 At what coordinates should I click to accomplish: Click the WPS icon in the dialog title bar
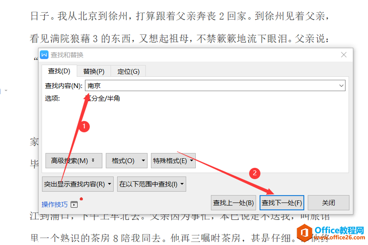[44, 55]
